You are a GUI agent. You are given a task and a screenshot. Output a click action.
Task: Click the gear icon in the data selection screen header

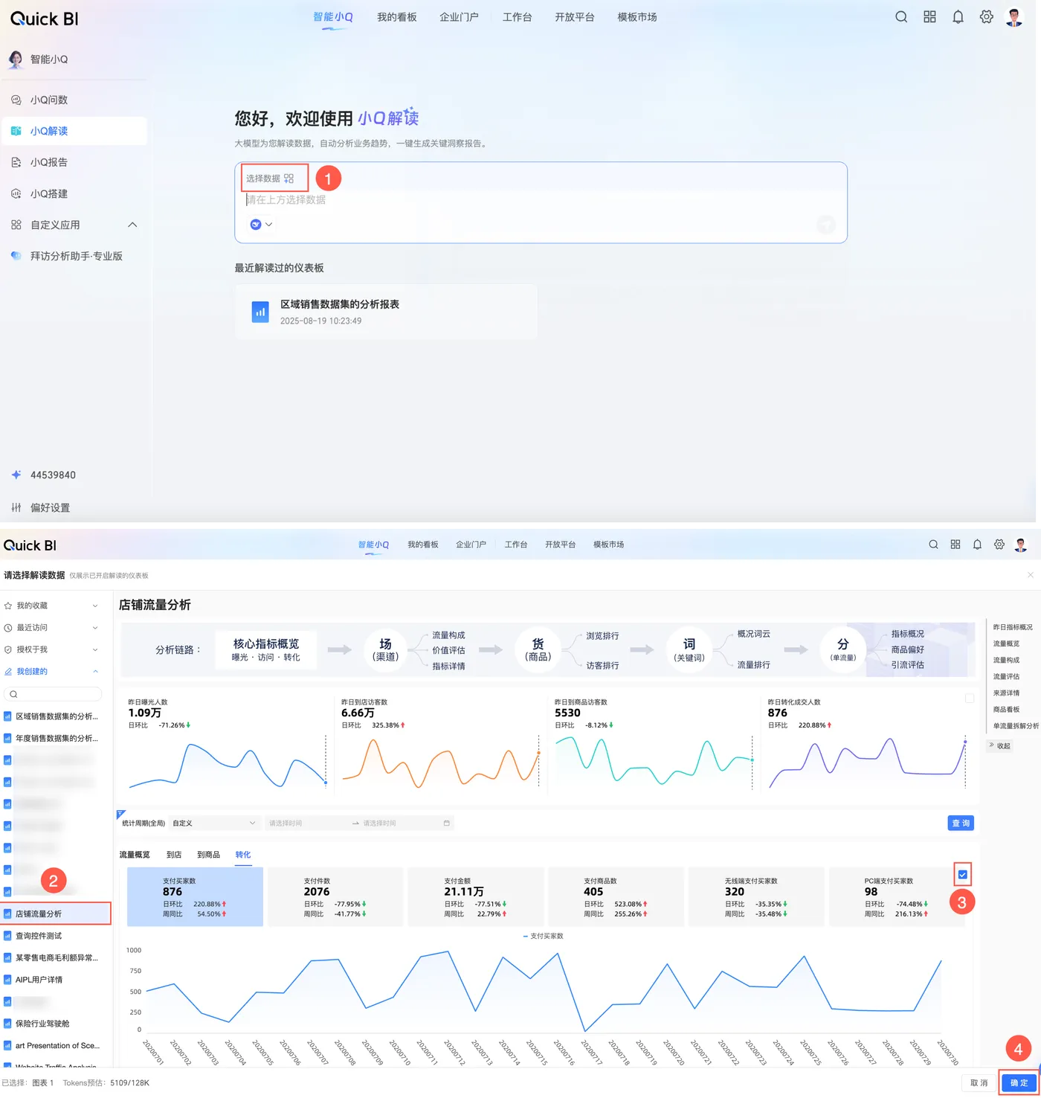point(999,545)
